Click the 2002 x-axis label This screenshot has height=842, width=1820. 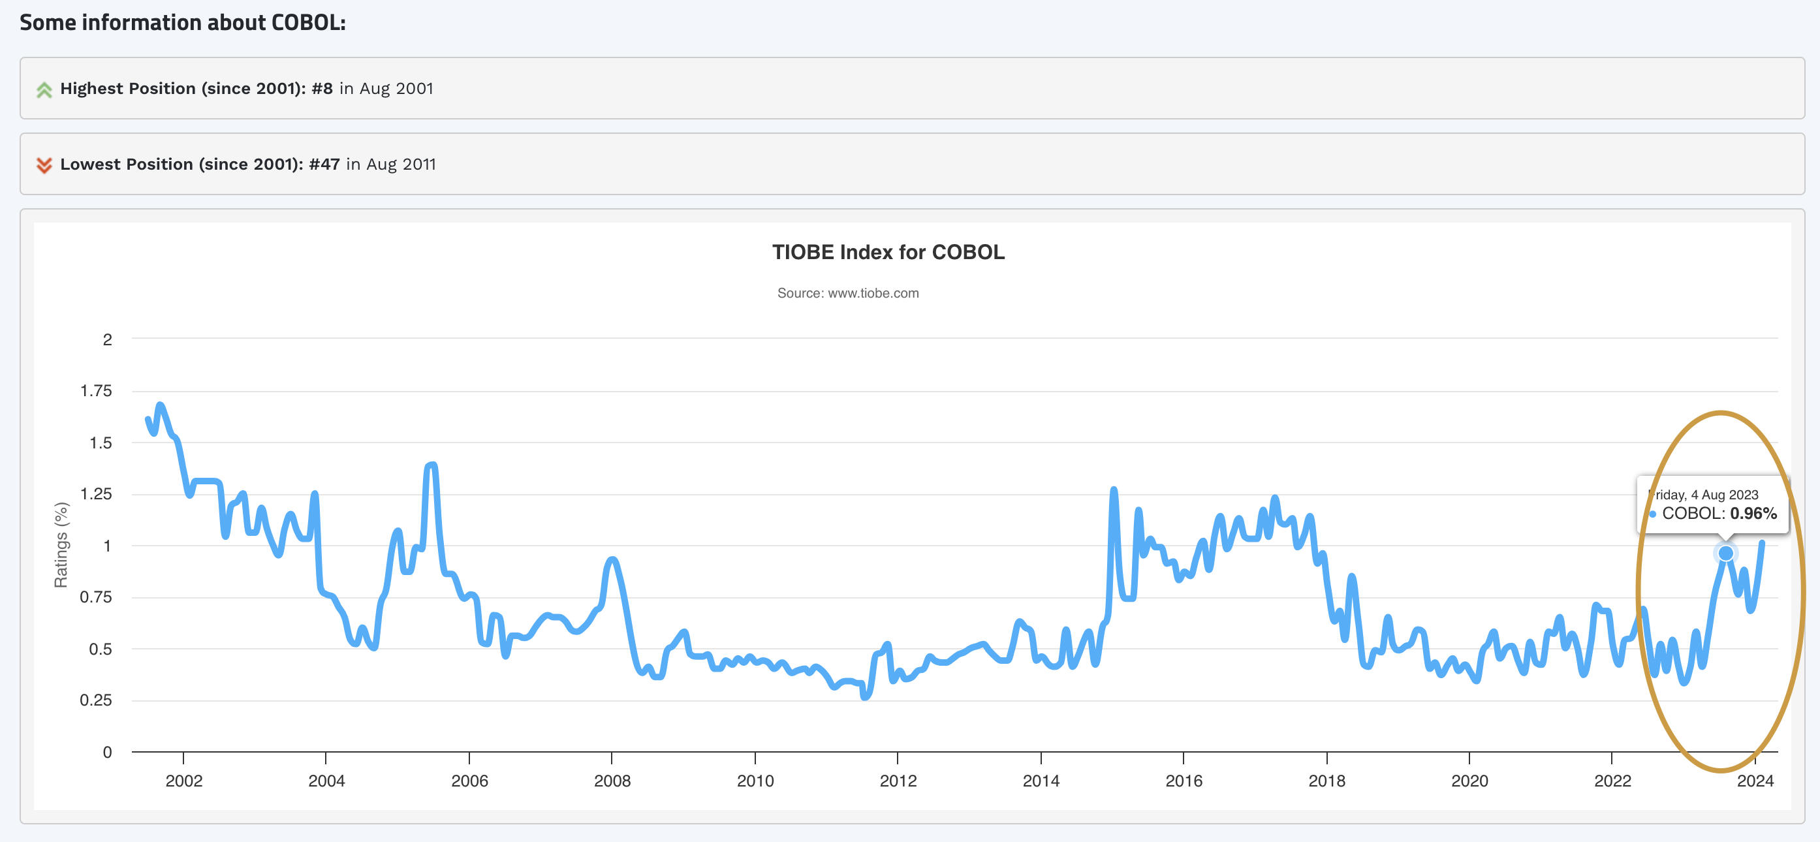[183, 781]
